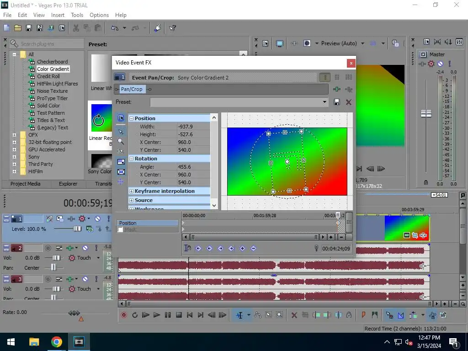
Task: Toggle Lock Aspect Ratio in Pan/Crop sidebar
Action: coord(121,162)
